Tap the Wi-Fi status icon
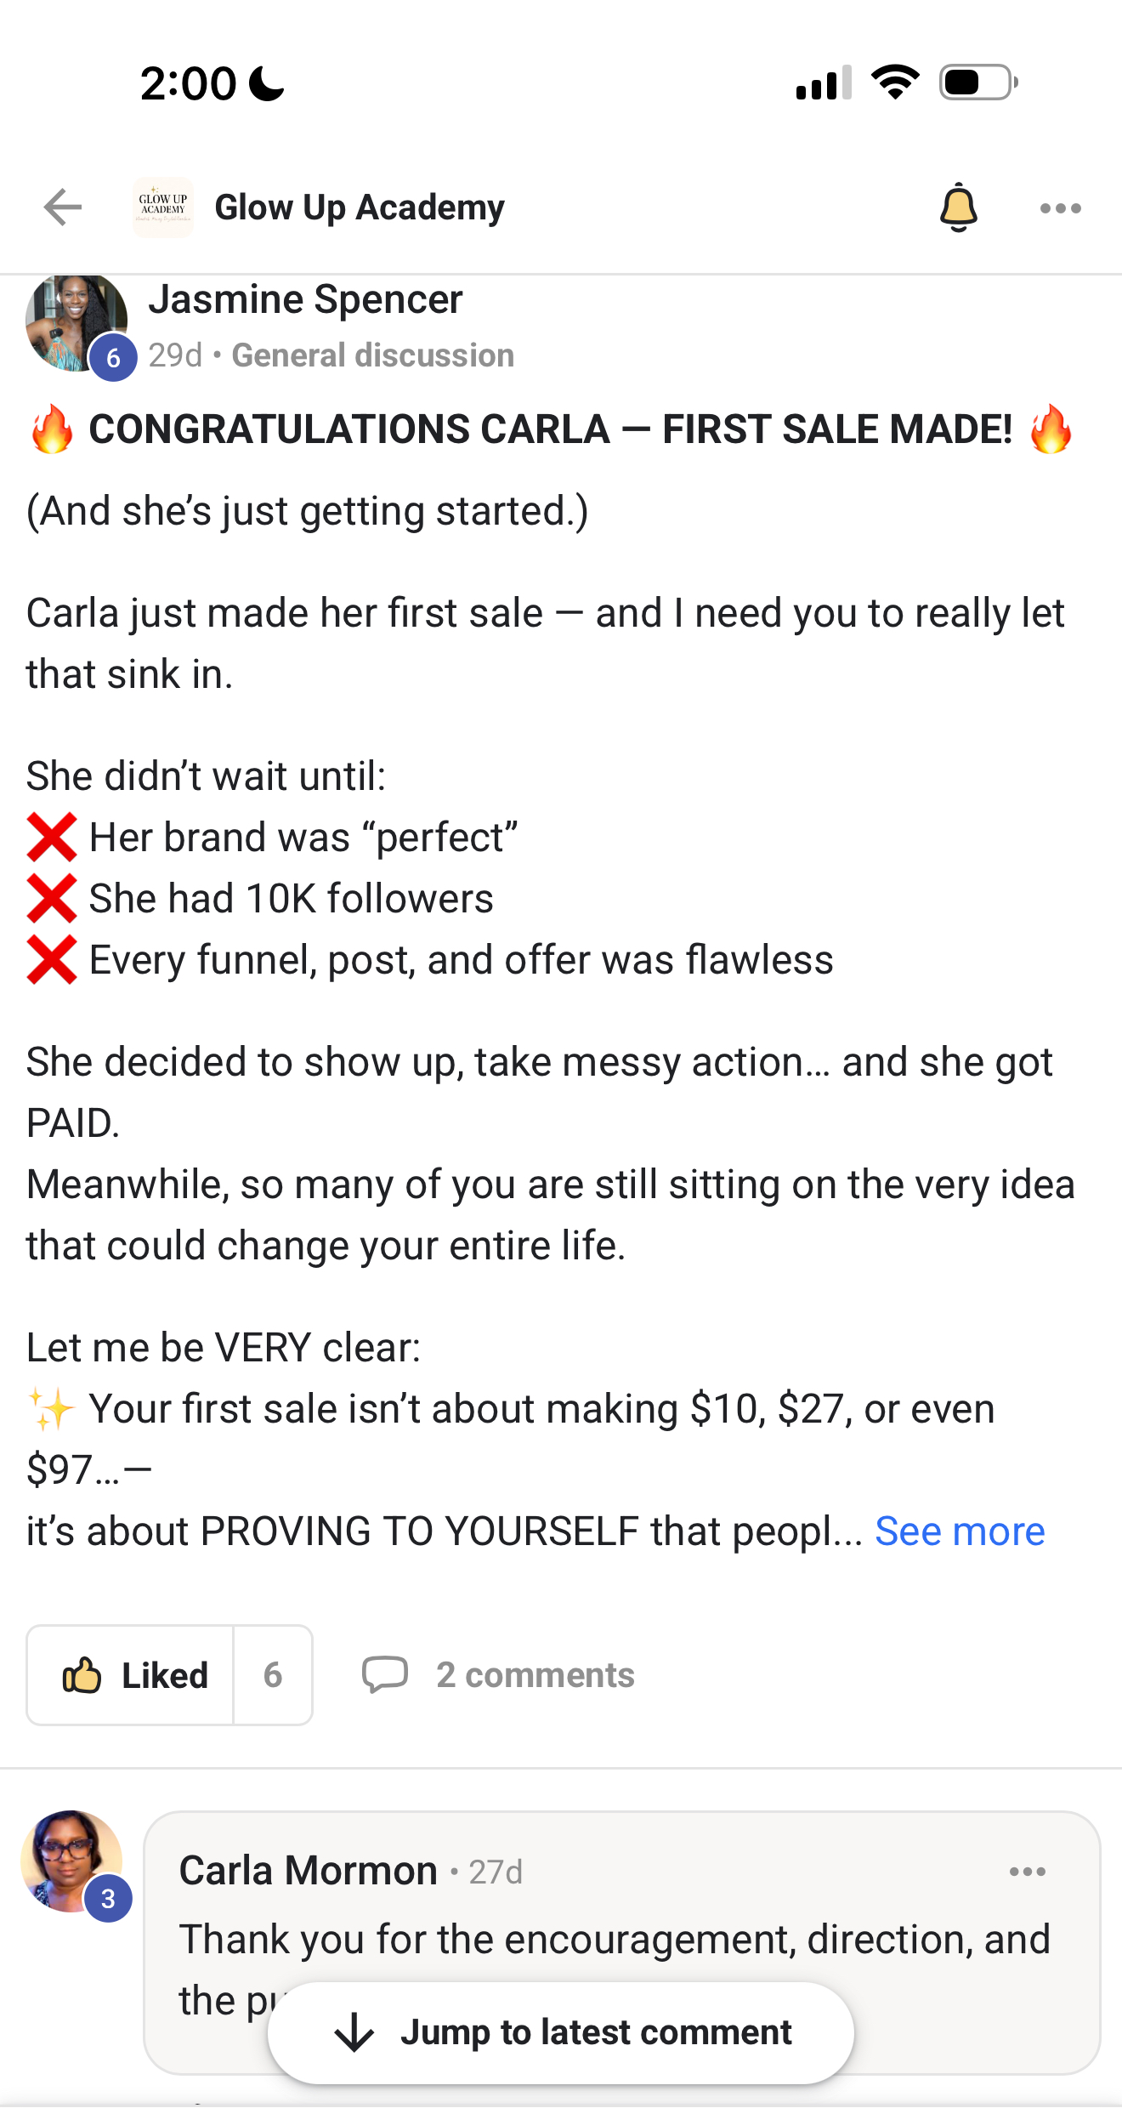The image size is (1122, 2108). [895, 82]
